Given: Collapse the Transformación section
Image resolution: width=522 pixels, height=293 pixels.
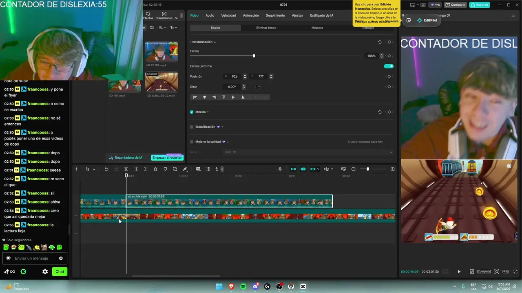Looking at the screenshot, I should (215, 42).
